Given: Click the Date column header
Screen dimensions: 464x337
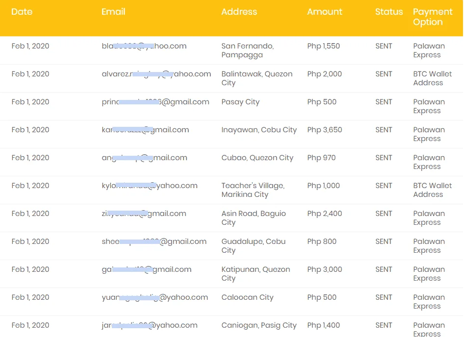Looking at the screenshot, I should pyautogui.click(x=22, y=12).
